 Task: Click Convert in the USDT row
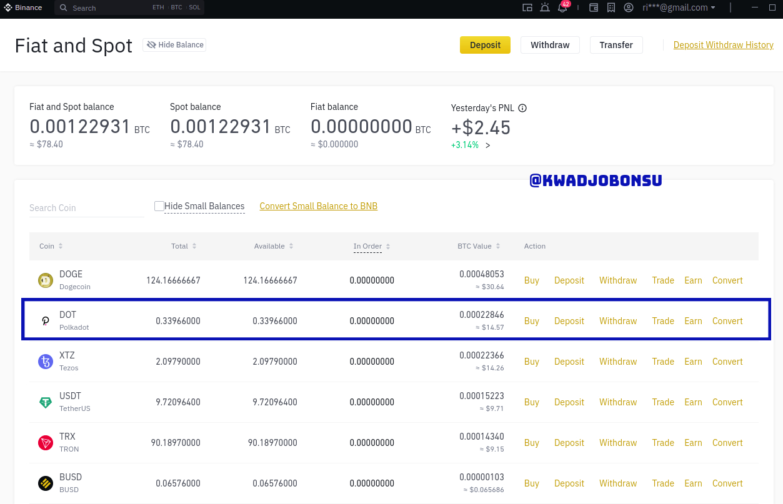tap(727, 402)
